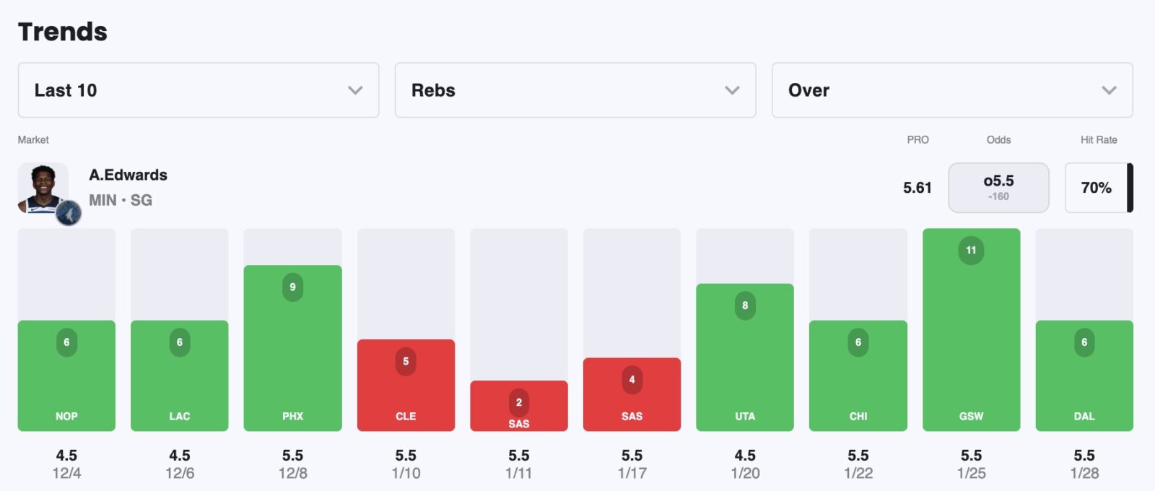Select the green LAC game bar

[x=180, y=375]
